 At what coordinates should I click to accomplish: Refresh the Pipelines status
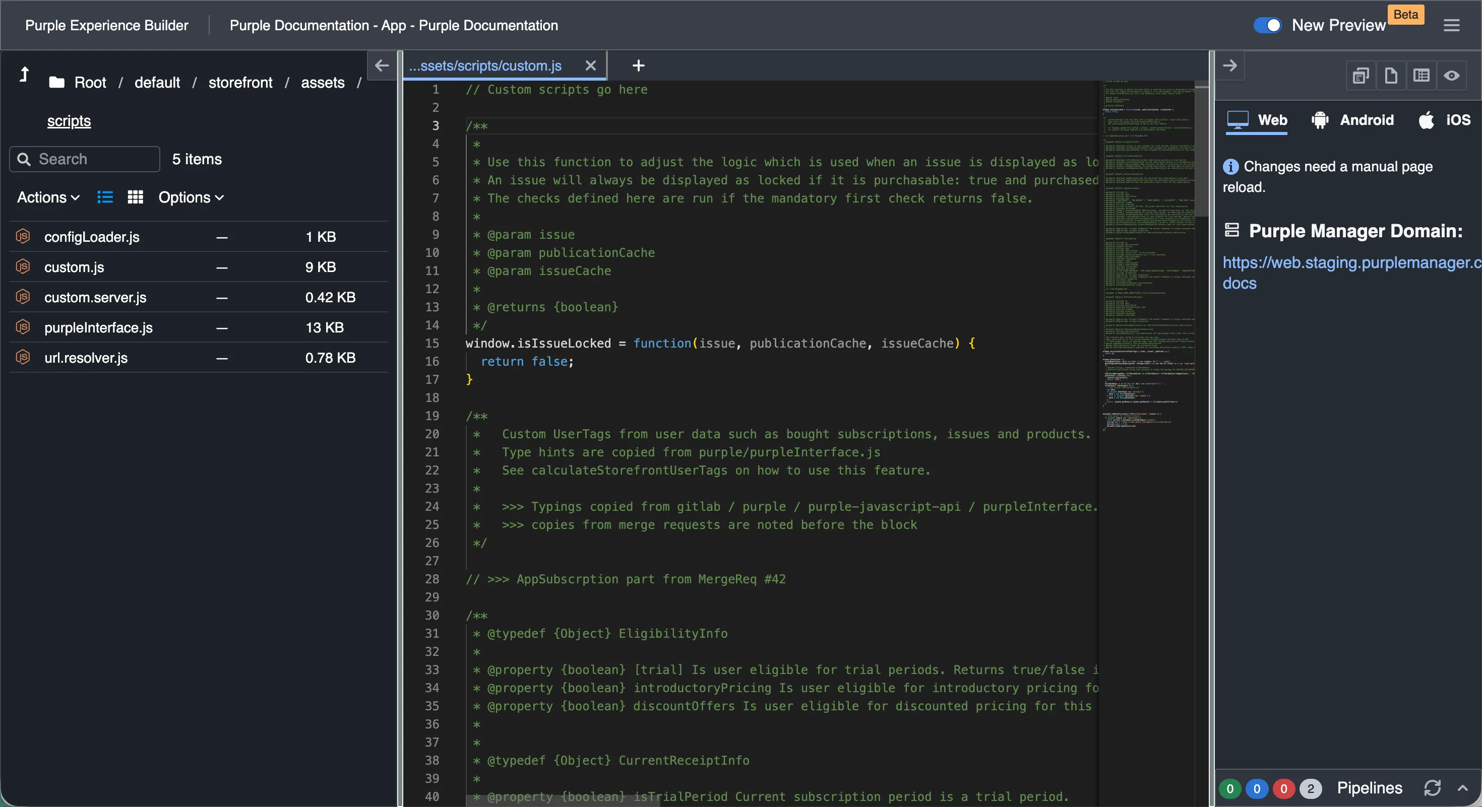[x=1432, y=788]
